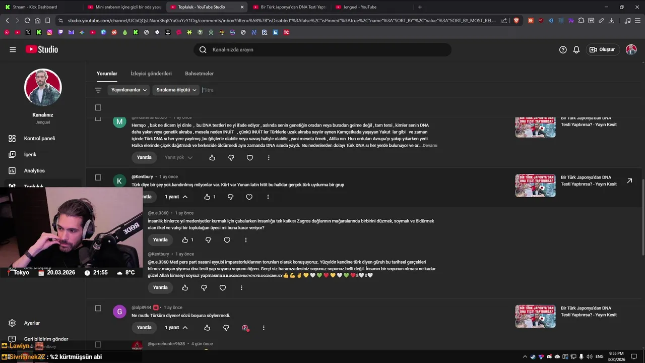Expand the truncated comment via the Devamı link
Screen dimensions: 645x363
point(430,145)
